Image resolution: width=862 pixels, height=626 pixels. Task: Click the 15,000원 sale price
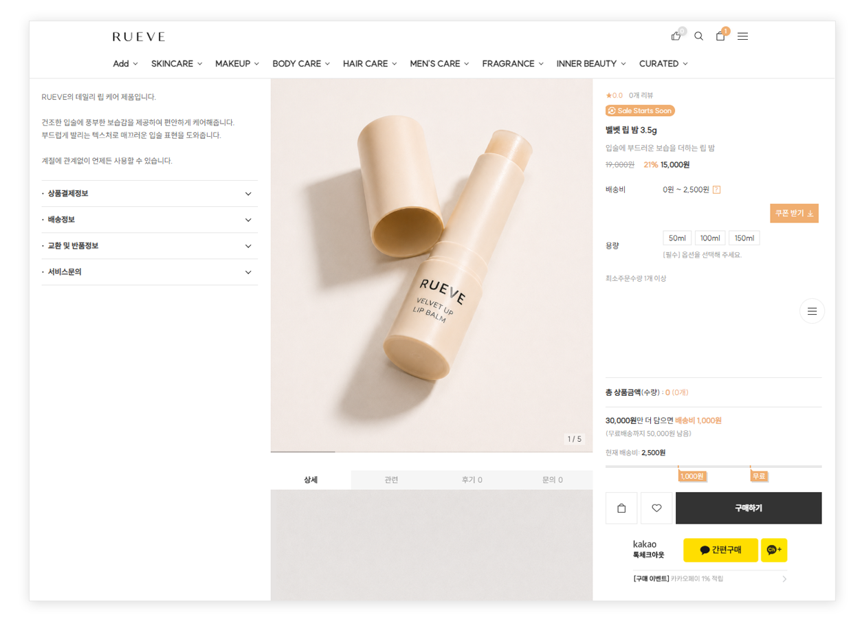click(675, 165)
